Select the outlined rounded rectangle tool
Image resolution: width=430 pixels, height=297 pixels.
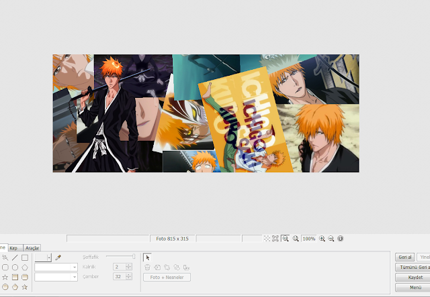coord(5,267)
